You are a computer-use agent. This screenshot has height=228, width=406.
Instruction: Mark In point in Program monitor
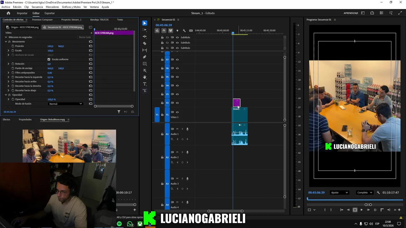click(325, 210)
